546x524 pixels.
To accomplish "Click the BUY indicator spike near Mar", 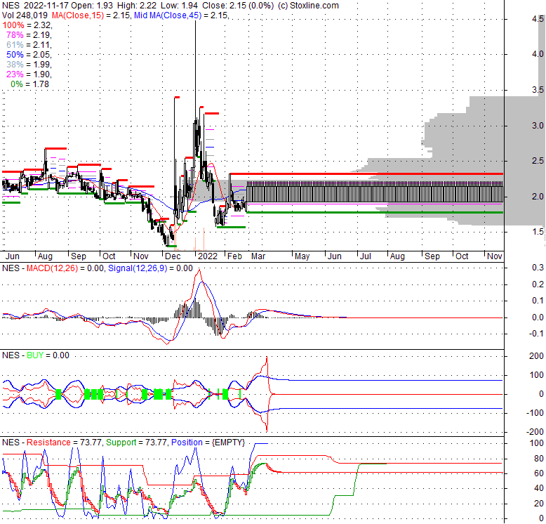I will tap(267, 393).
